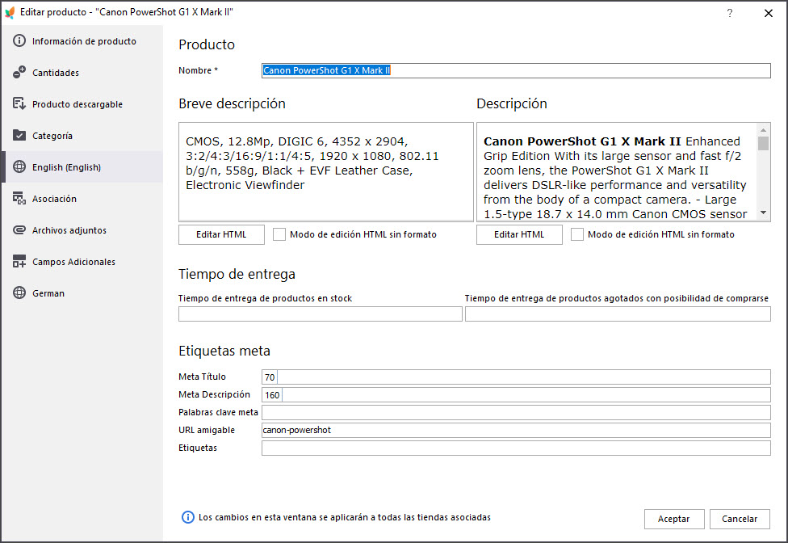Click the English globe icon
The width and height of the screenshot is (788, 543).
[19, 167]
